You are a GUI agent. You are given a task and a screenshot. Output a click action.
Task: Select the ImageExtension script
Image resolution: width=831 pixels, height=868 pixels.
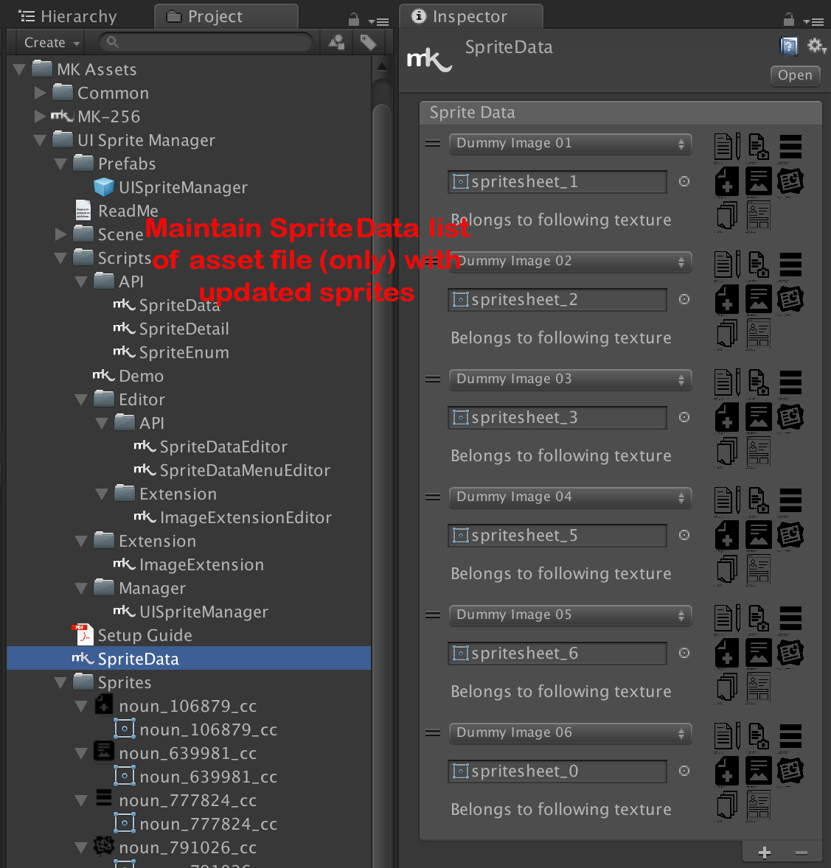point(188,564)
